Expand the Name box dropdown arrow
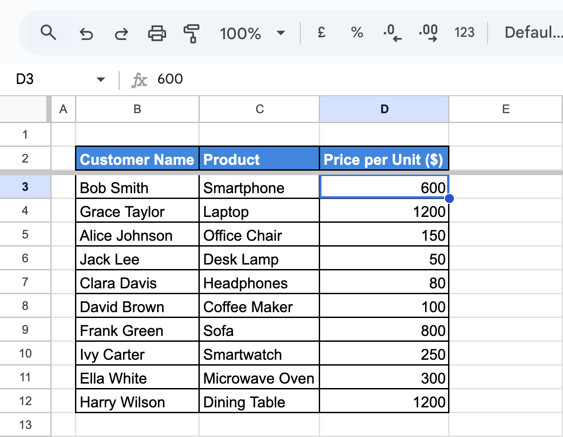 [x=101, y=80]
